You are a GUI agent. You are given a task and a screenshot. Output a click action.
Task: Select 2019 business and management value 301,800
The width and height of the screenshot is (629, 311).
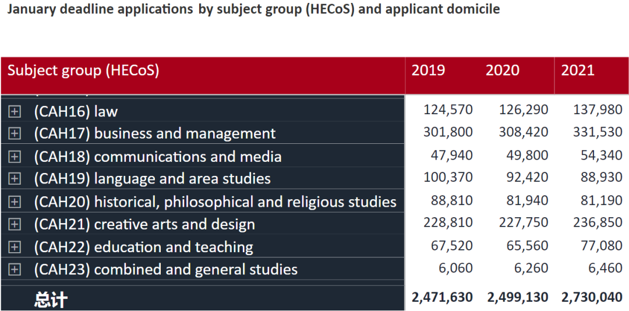[x=448, y=132]
